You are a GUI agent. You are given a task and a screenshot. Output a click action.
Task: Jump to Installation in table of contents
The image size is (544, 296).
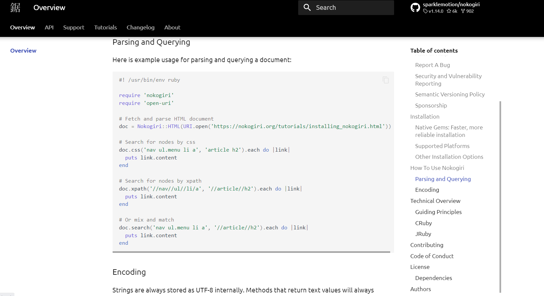[425, 117]
